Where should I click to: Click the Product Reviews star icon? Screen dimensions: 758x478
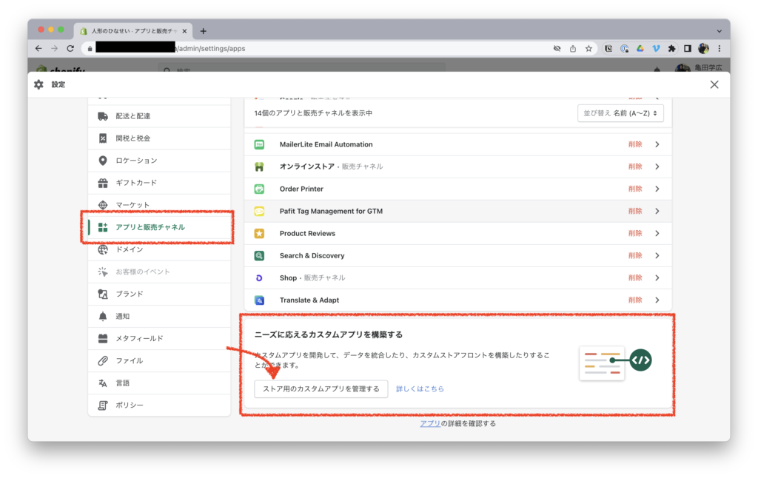click(260, 233)
